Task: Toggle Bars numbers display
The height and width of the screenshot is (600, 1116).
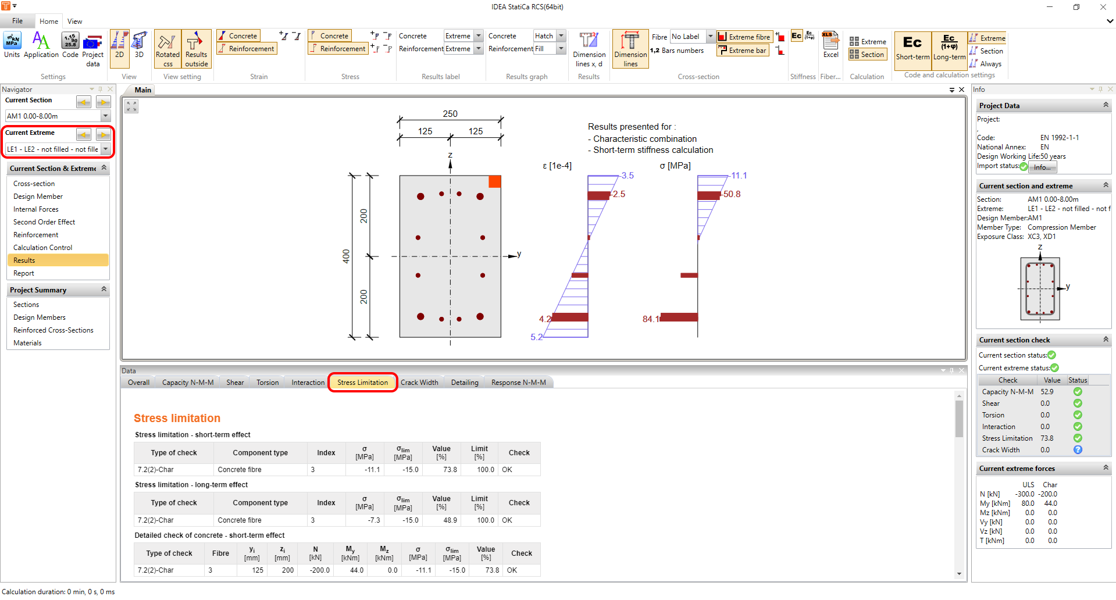Action: [x=677, y=51]
